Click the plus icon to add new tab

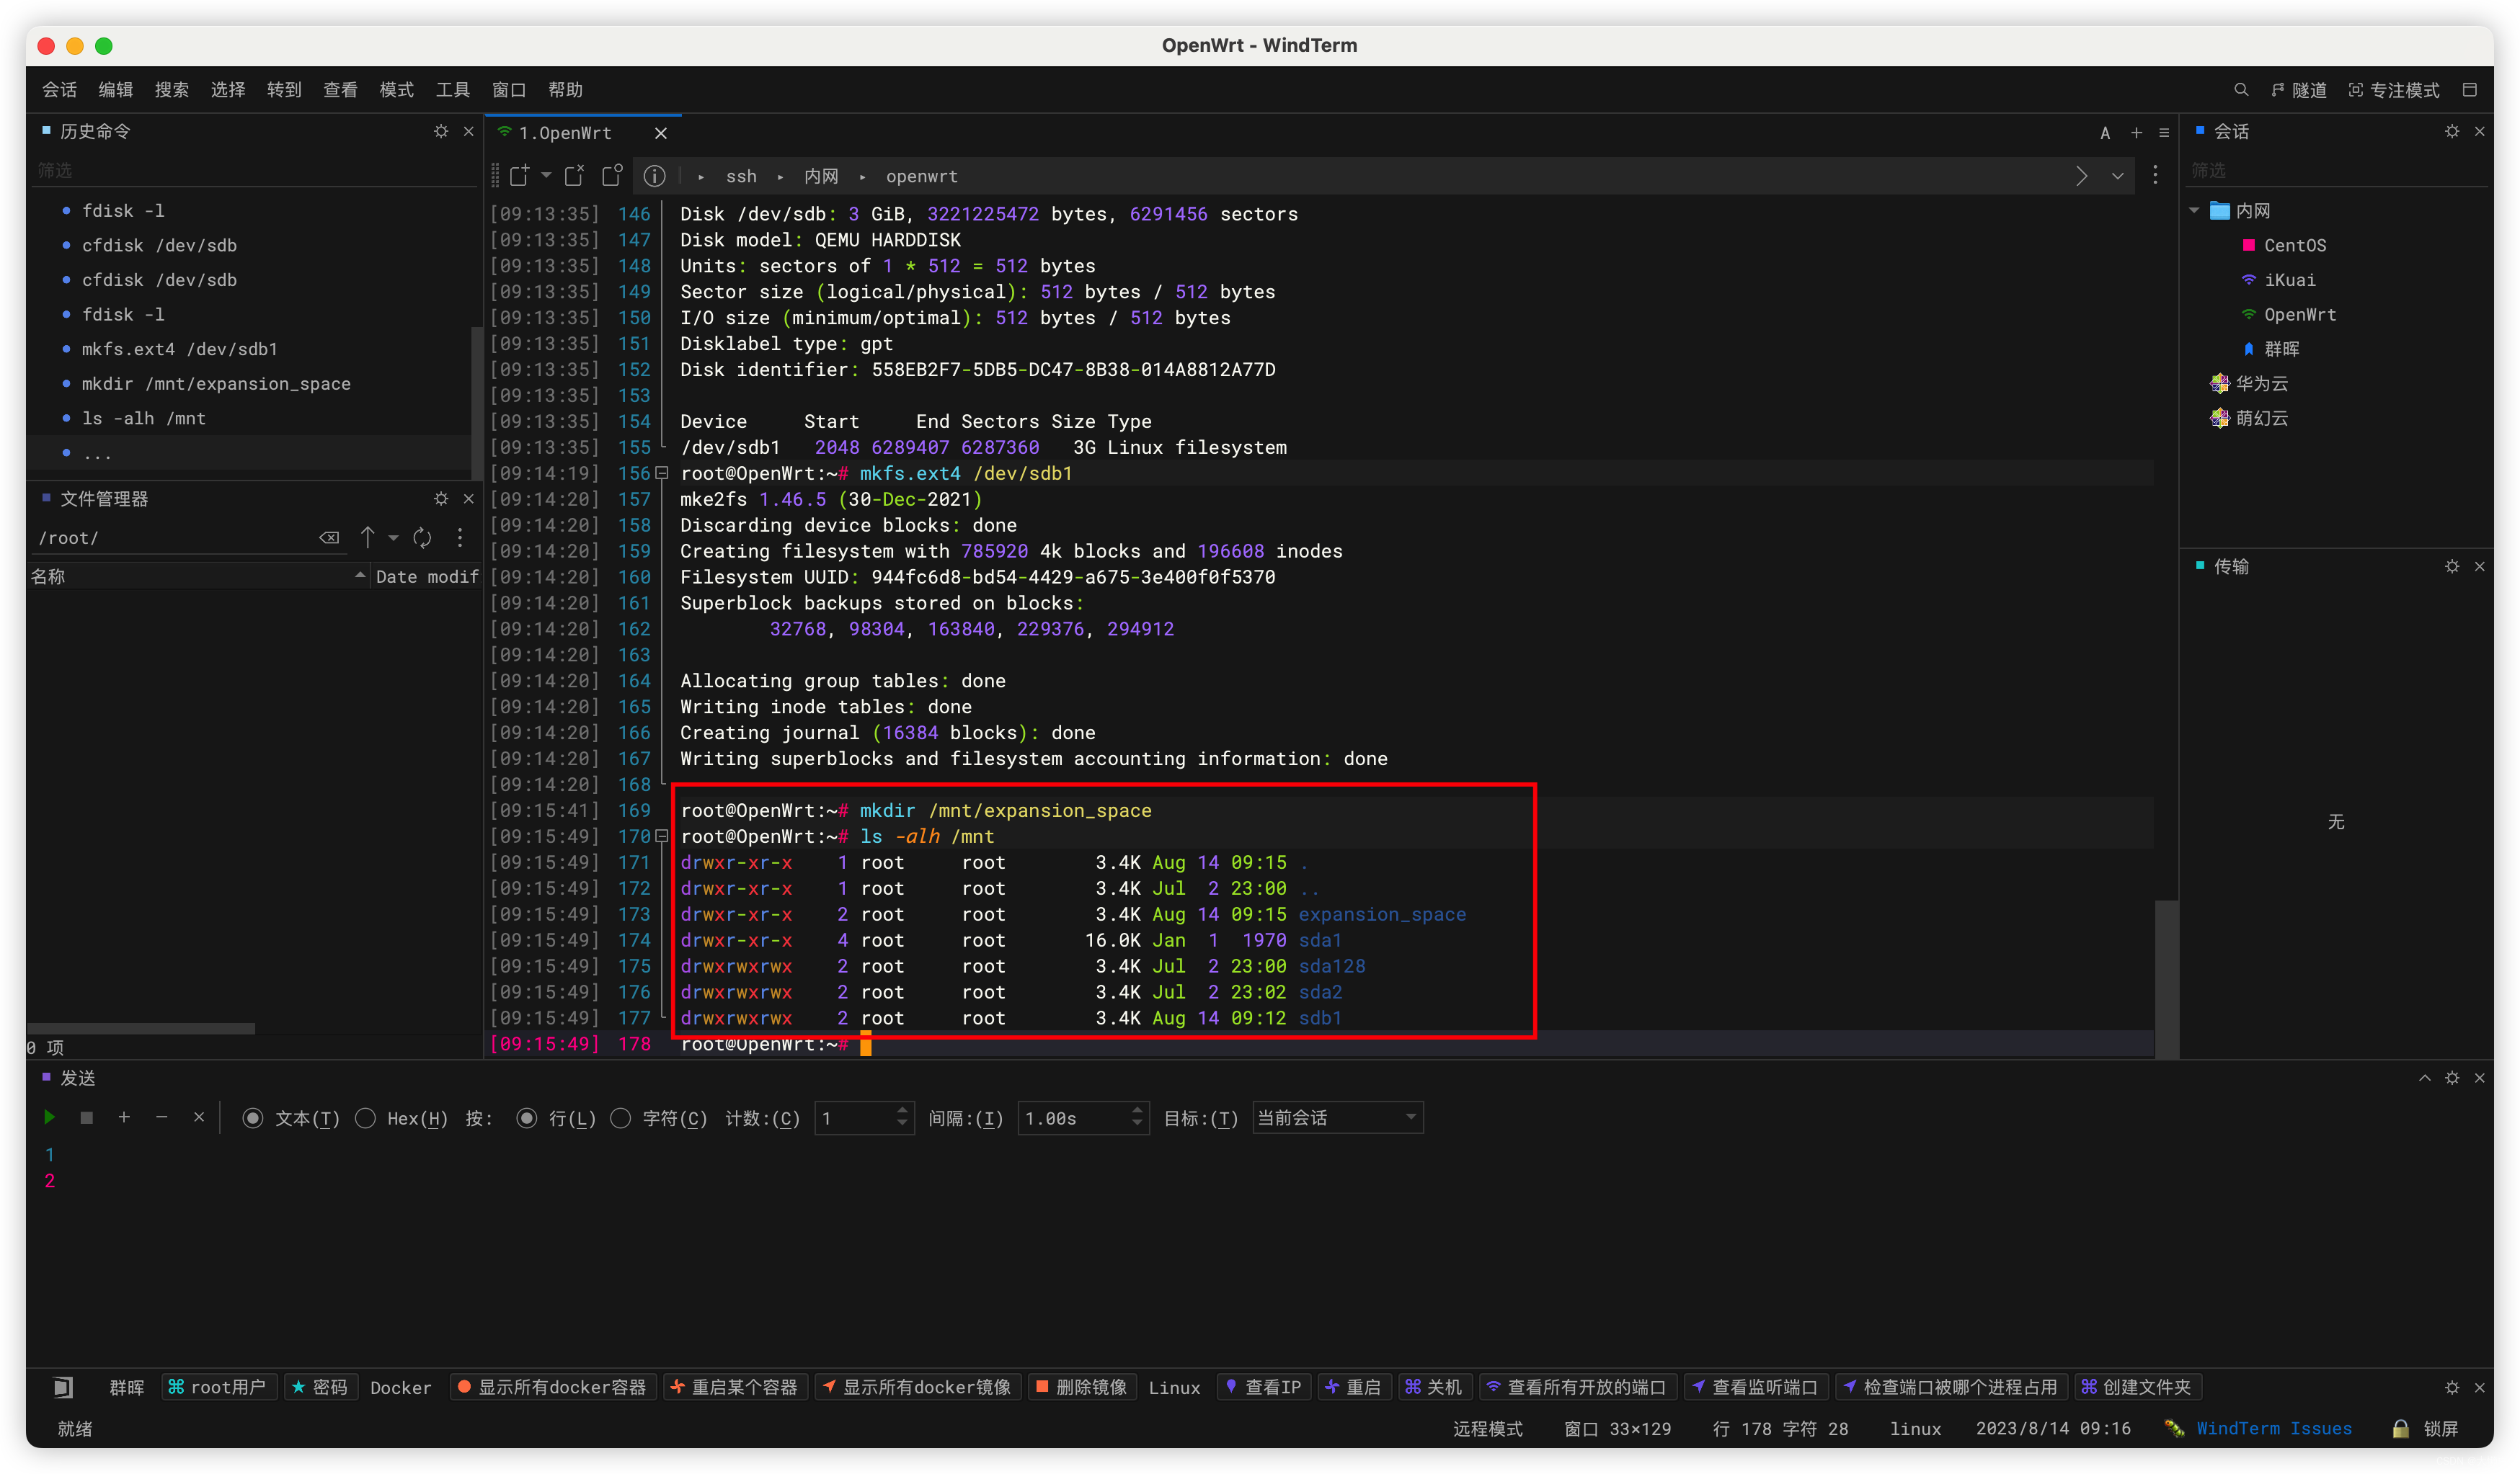(2136, 132)
